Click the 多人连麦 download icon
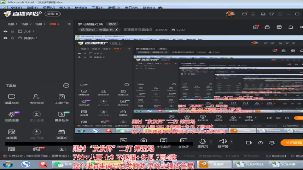This screenshot has width=303, height=170. [x=36, y=114]
